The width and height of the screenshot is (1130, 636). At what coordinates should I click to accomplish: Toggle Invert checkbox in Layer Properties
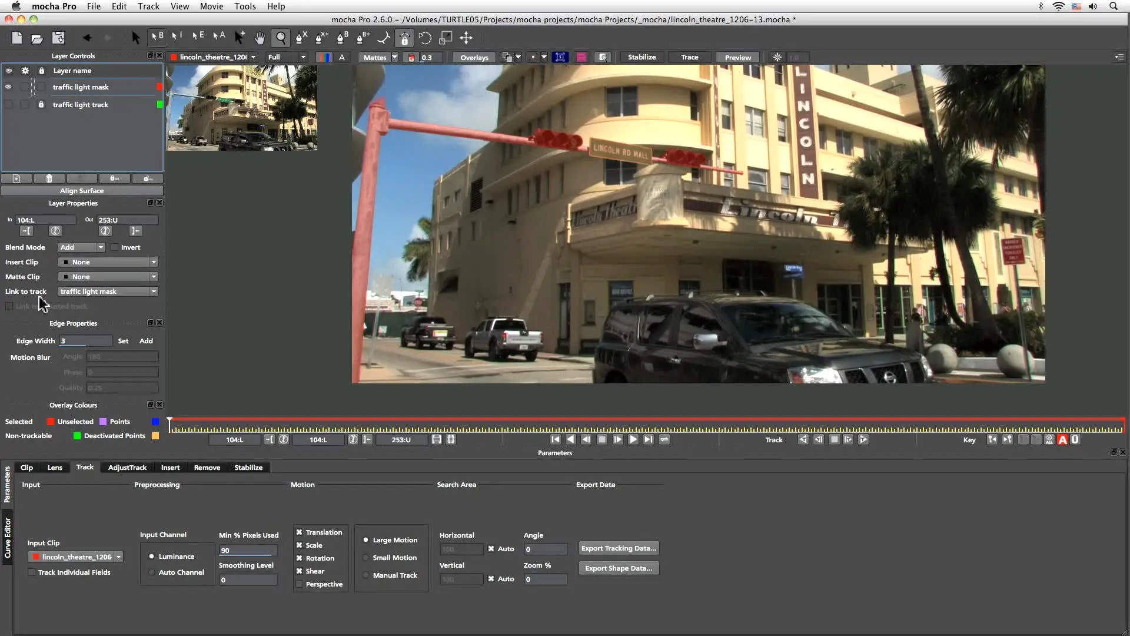(x=115, y=247)
